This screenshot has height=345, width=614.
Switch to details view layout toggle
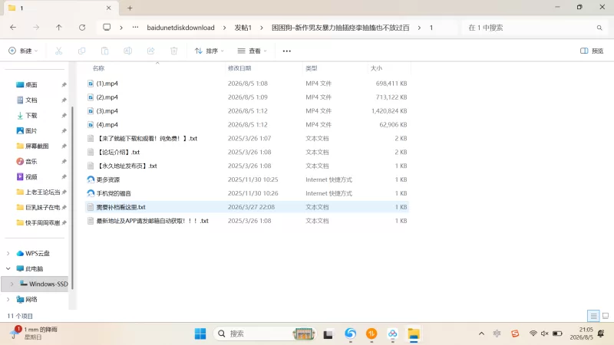pos(593,316)
